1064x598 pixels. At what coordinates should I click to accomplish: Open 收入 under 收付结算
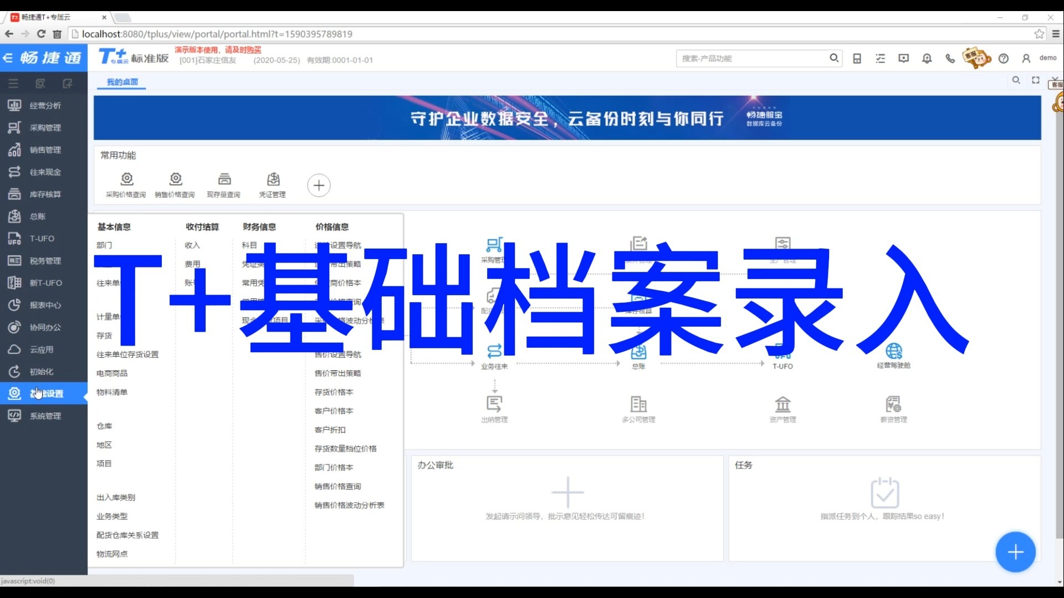coord(192,245)
